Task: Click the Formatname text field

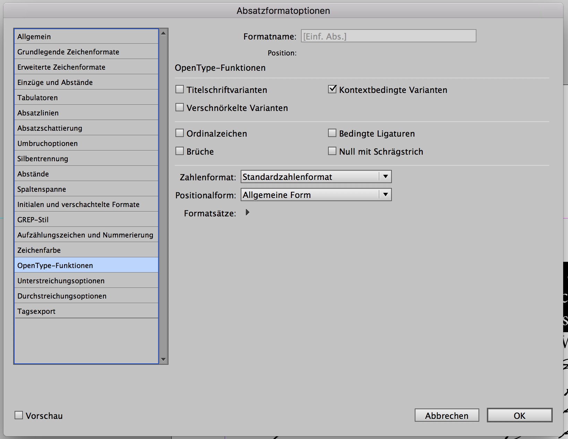Action: [x=388, y=36]
